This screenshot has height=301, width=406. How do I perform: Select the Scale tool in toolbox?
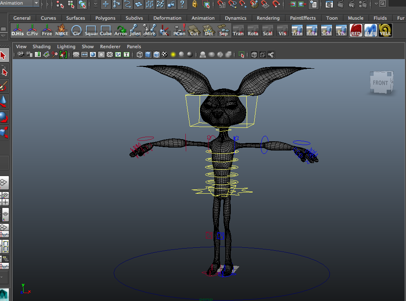click(x=4, y=133)
